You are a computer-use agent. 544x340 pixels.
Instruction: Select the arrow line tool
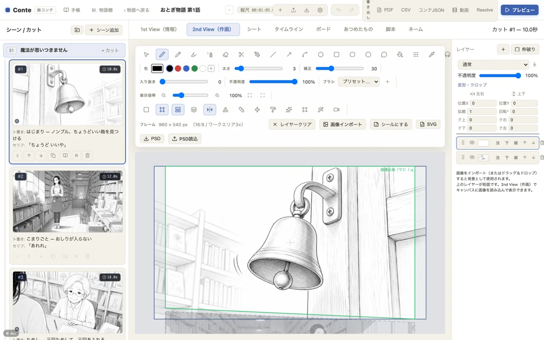click(x=289, y=54)
